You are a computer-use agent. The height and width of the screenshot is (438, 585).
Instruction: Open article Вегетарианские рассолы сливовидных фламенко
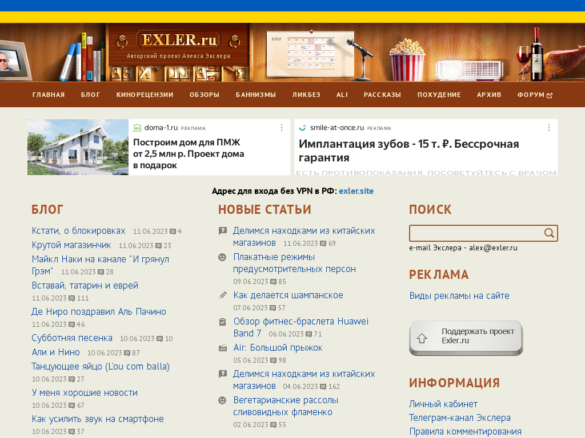(286, 406)
